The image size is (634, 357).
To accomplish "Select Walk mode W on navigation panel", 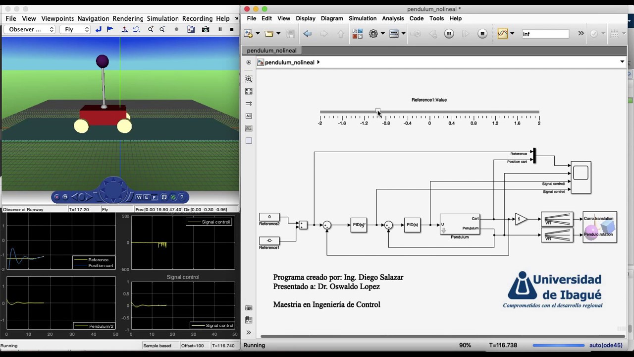I will click(139, 197).
